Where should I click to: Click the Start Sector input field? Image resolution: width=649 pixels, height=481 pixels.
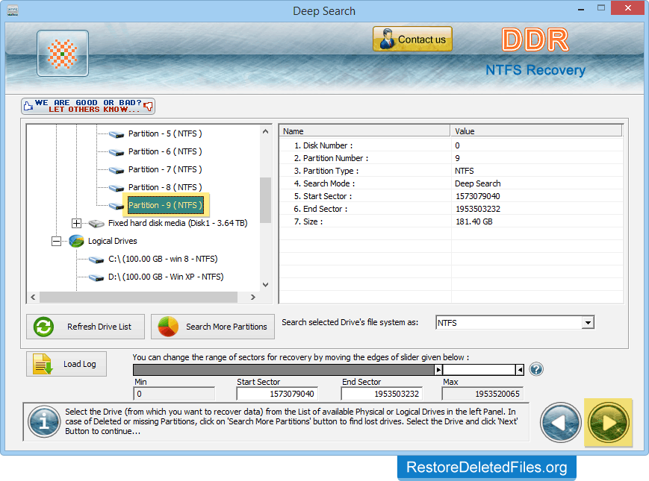[277, 394]
